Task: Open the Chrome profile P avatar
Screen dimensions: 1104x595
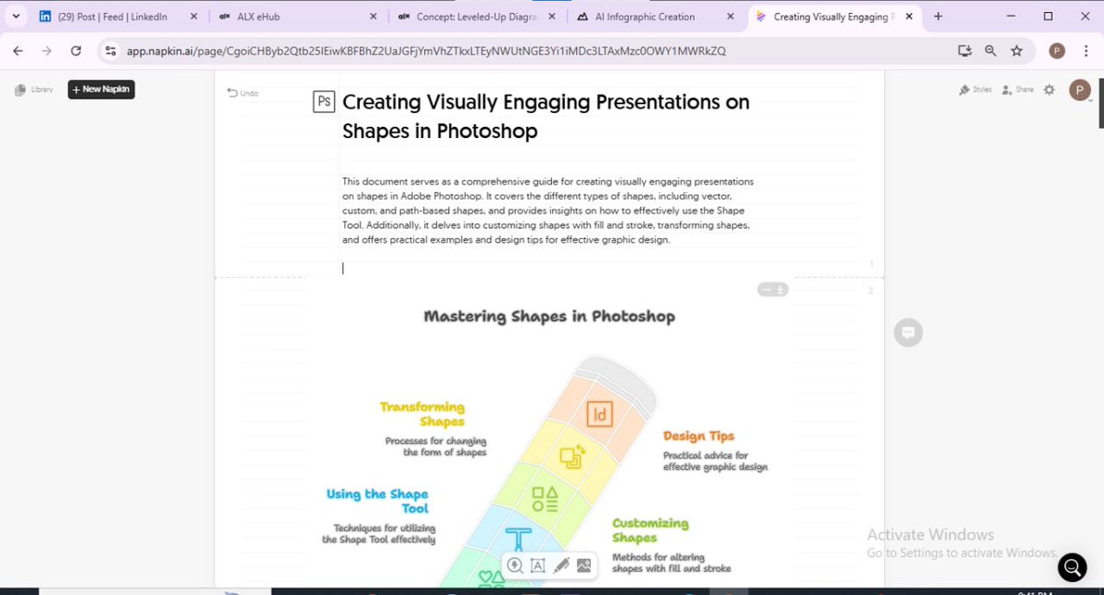Action: tap(1057, 51)
